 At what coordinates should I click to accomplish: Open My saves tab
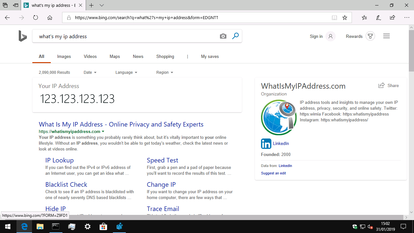tap(210, 56)
